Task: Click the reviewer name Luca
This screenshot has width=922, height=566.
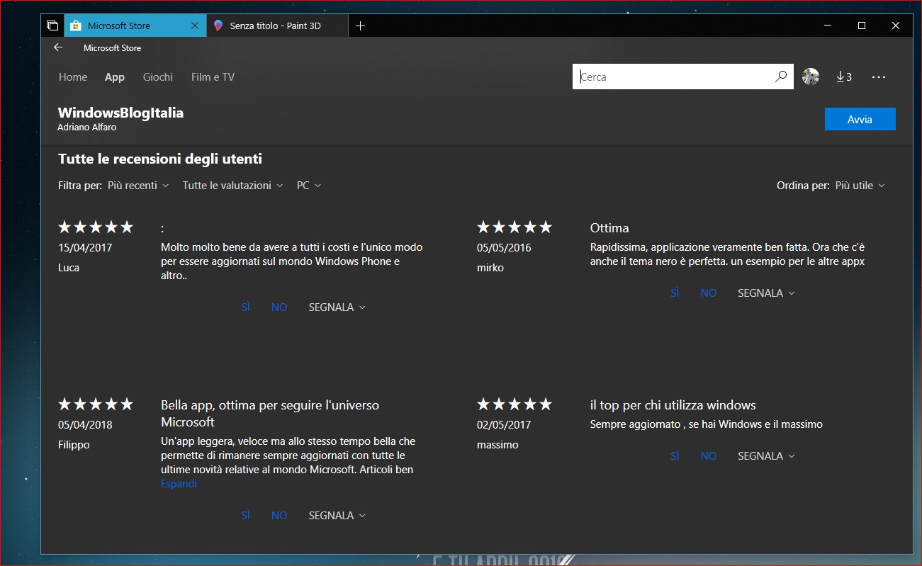Action: (69, 268)
